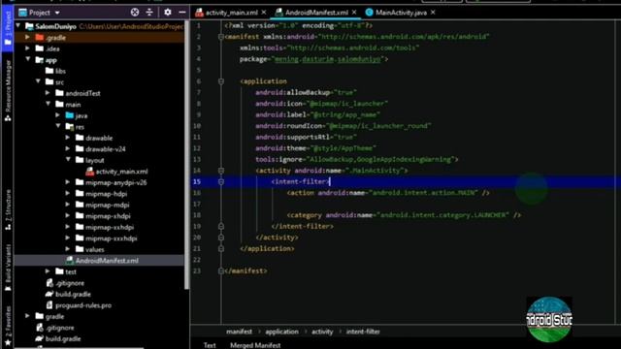Click activity in the breadcrumb bar
621x349 pixels.
pos(322,332)
